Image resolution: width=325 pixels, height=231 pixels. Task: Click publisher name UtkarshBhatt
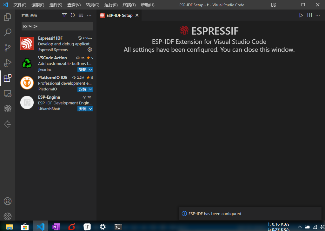click(x=49, y=109)
